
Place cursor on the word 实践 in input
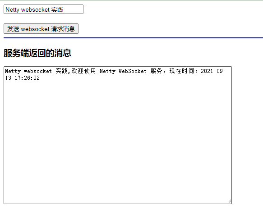pos(57,9)
